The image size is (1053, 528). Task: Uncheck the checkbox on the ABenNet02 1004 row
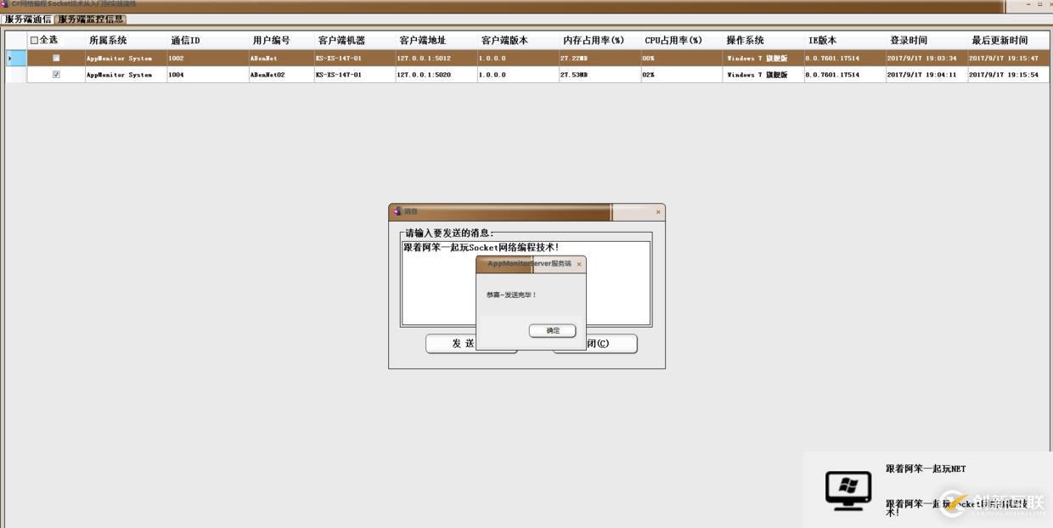(x=56, y=75)
